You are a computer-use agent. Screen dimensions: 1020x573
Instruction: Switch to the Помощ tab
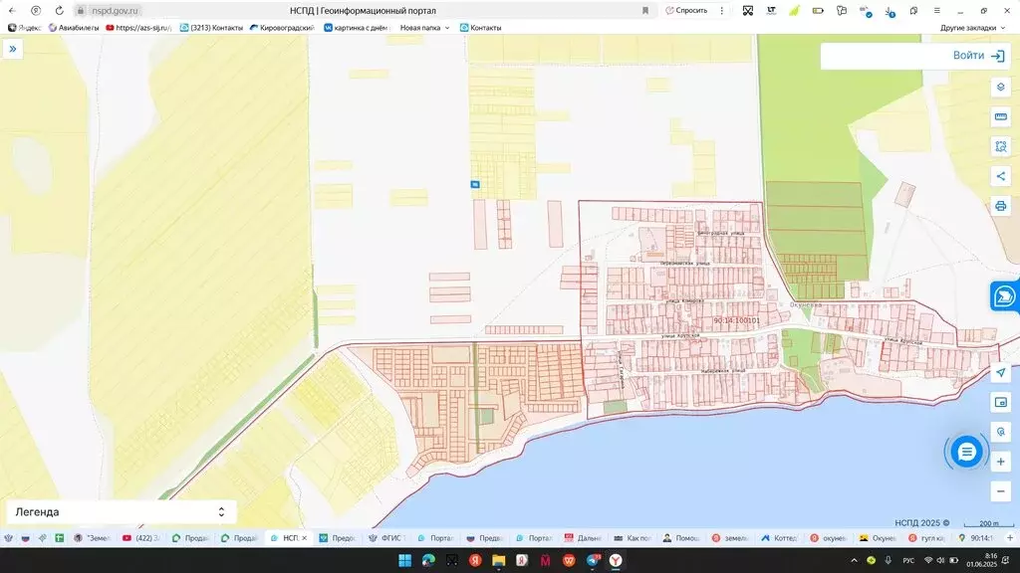pyautogui.click(x=681, y=538)
